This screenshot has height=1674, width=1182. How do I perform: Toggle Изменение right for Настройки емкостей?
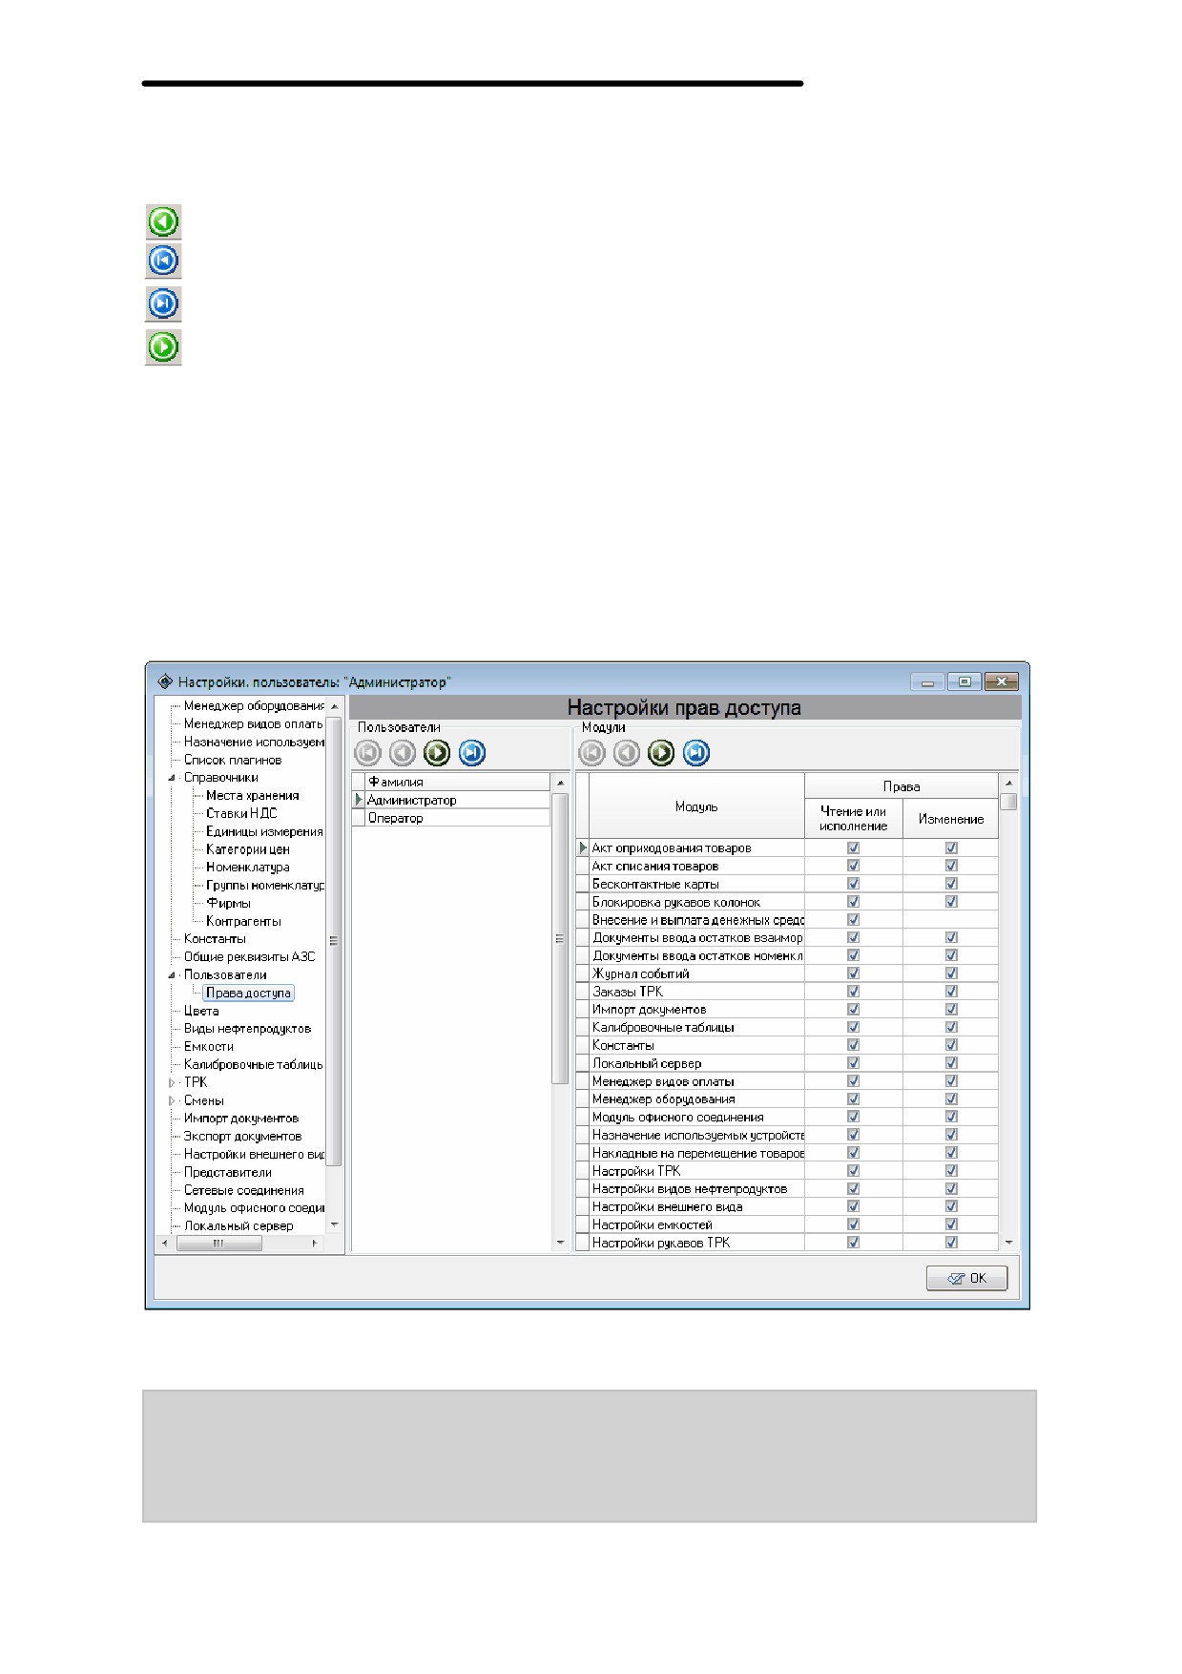(x=951, y=1224)
